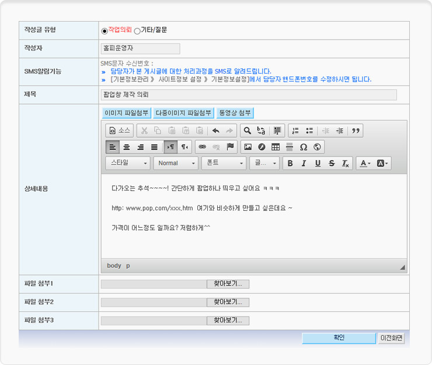Click the 작성자 name field
432x365 pixels.
click(141, 48)
